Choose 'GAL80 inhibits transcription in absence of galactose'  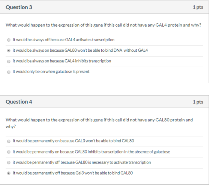(x=9, y=152)
